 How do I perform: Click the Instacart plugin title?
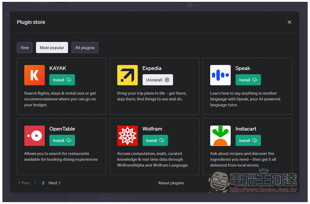pos(246,129)
